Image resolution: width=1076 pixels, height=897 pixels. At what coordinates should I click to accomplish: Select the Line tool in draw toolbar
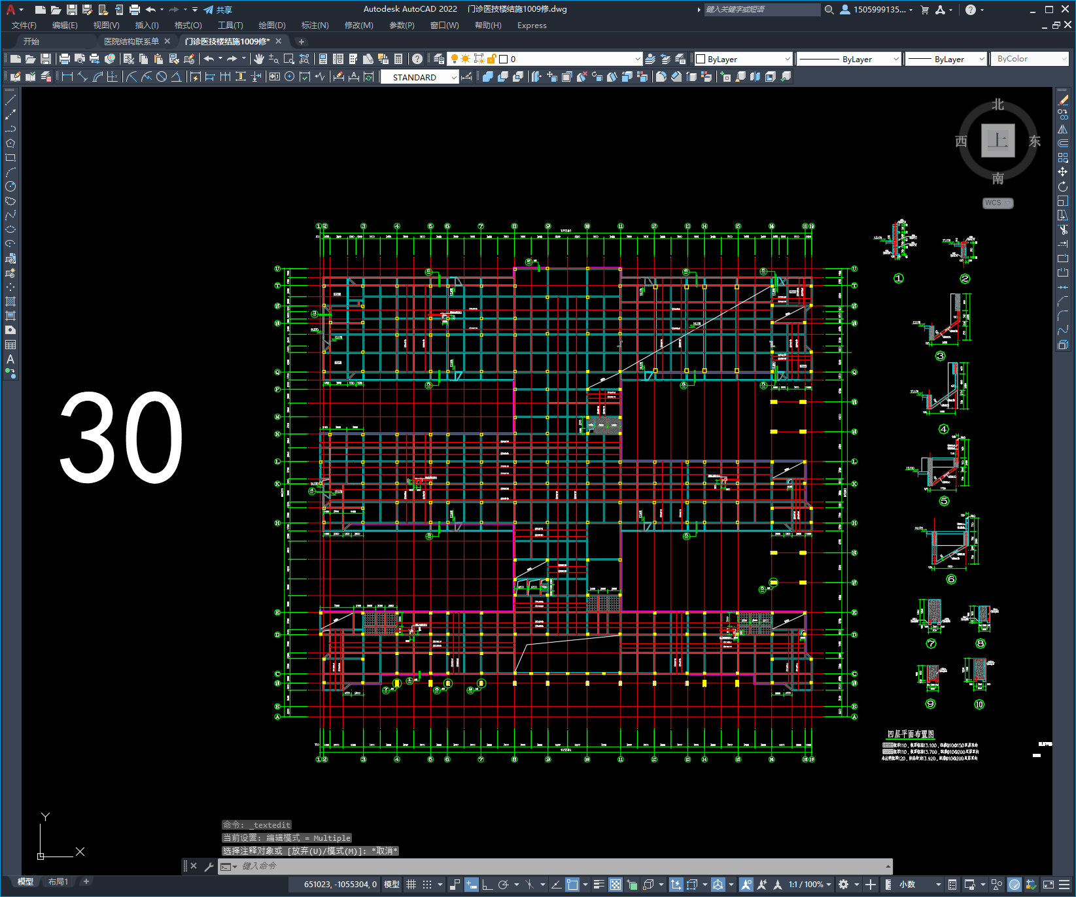(x=10, y=100)
